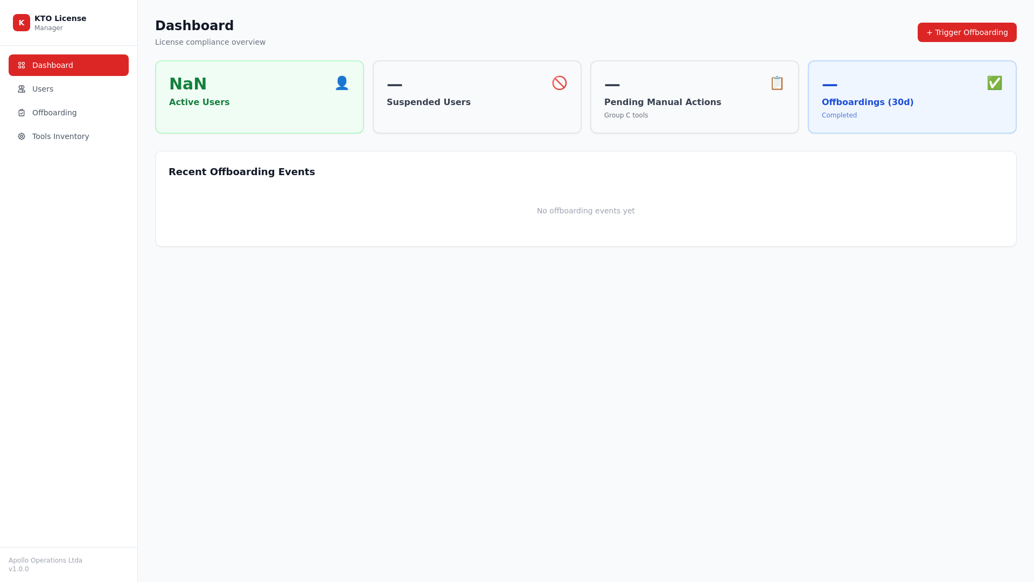This screenshot has width=1034, height=582.
Task: Click the Tools Inventory gear icon
Action: tap(22, 136)
